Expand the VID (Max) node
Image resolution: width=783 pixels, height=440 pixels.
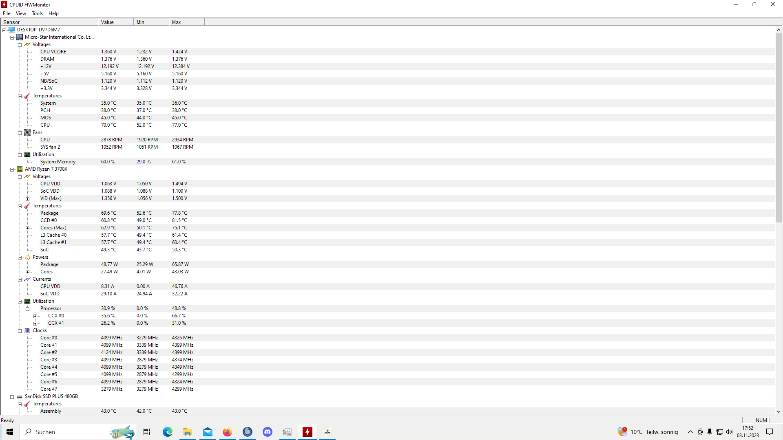(28, 199)
